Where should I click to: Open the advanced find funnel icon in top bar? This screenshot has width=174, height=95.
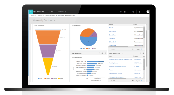[133, 12]
